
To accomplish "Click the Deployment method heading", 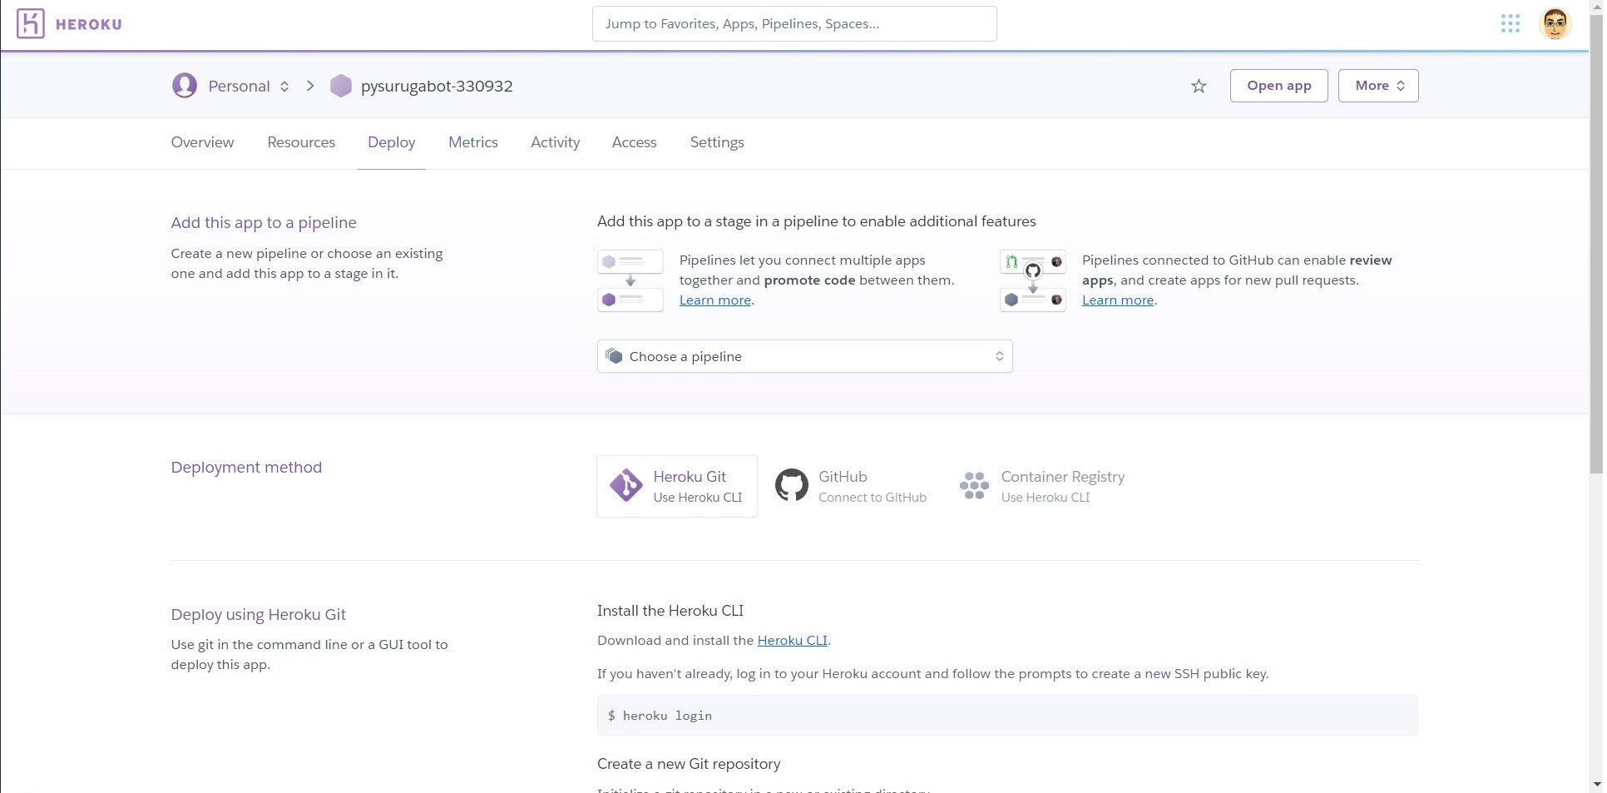I will pyautogui.click(x=246, y=467).
